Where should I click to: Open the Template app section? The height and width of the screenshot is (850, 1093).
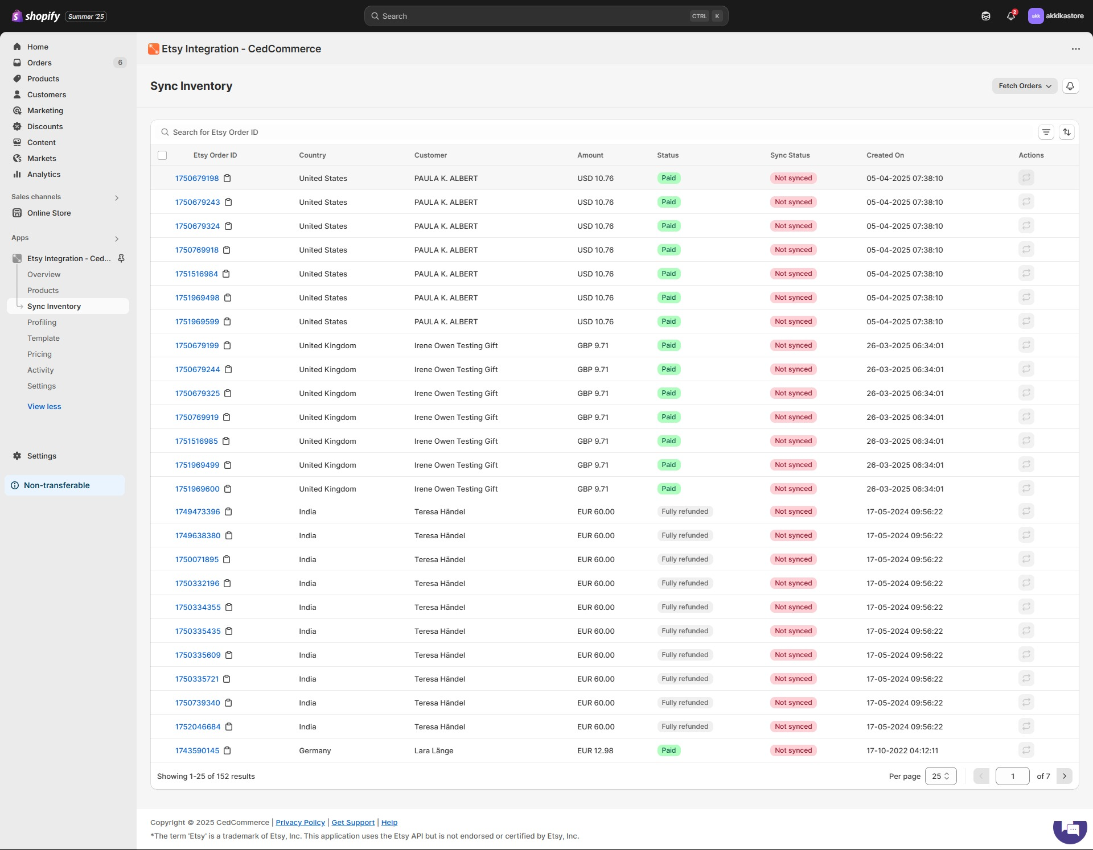click(44, 338)
